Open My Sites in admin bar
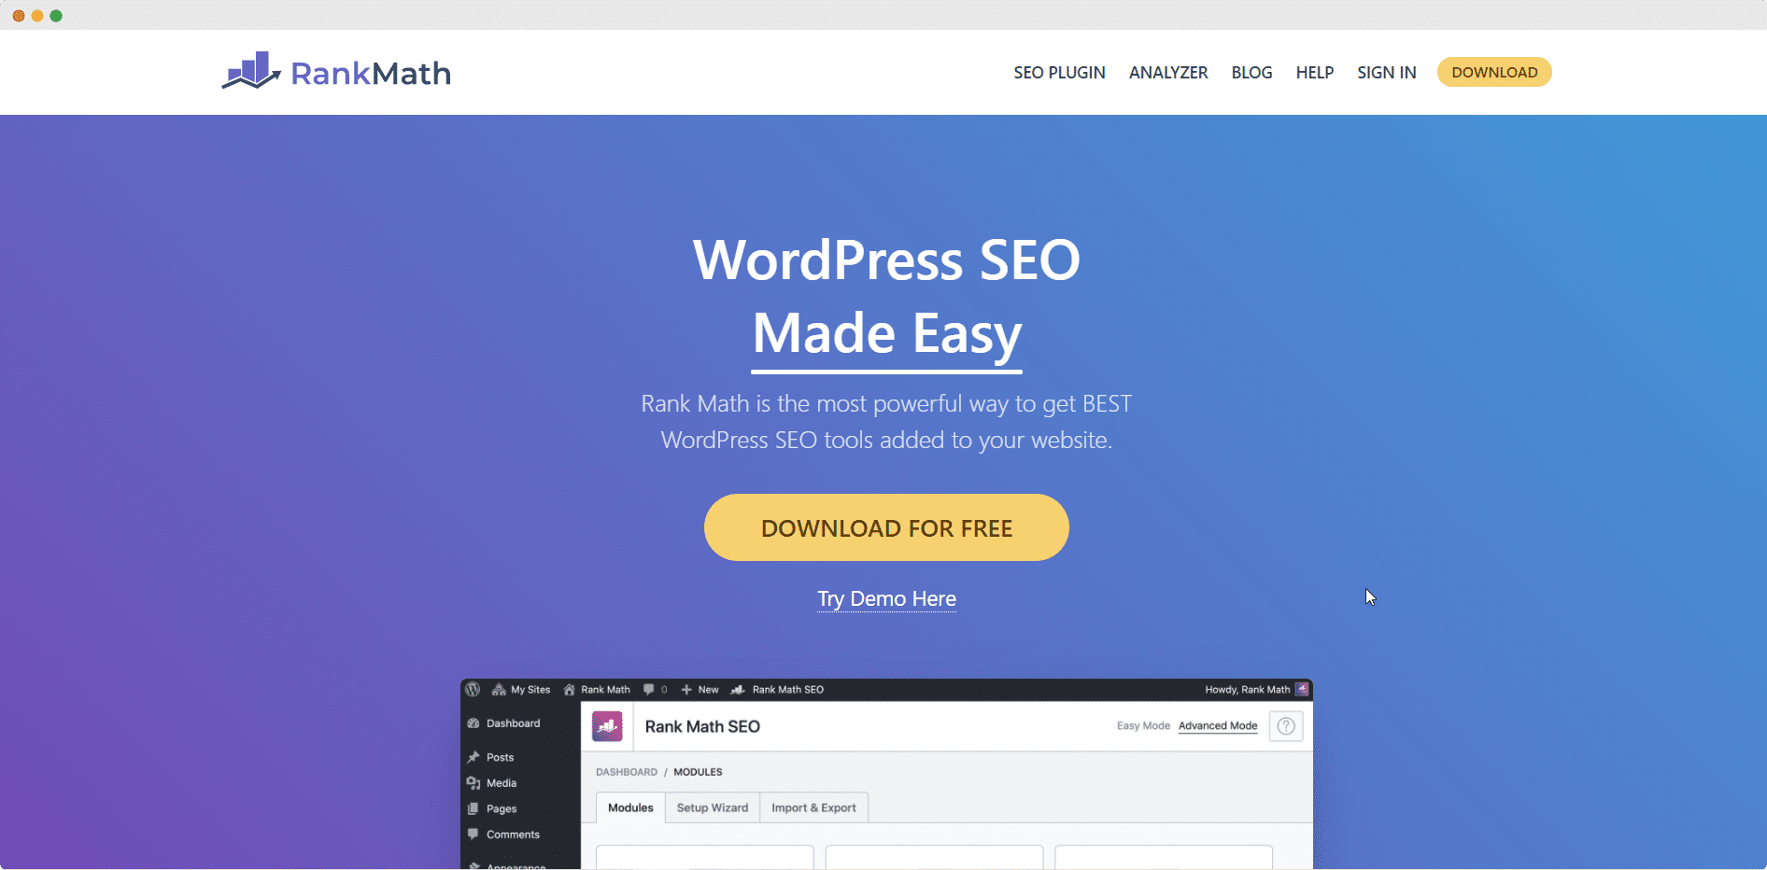Screen dimensions: 1767x870 point(521,690)
